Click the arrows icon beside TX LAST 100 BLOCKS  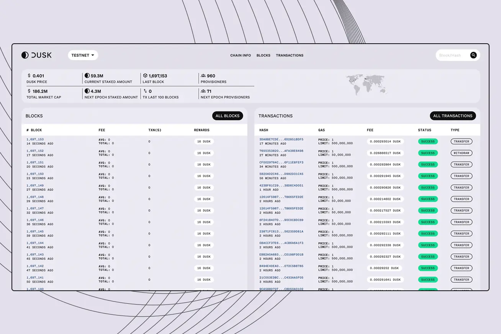click(146, 91)
